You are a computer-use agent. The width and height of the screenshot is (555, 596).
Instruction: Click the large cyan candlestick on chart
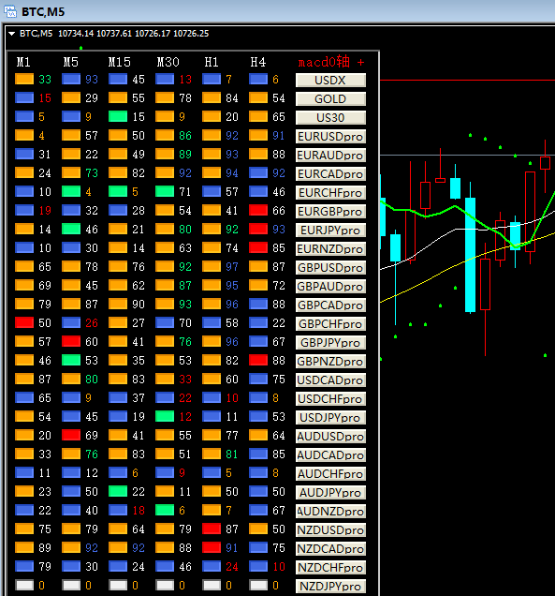tap(471, 255)
